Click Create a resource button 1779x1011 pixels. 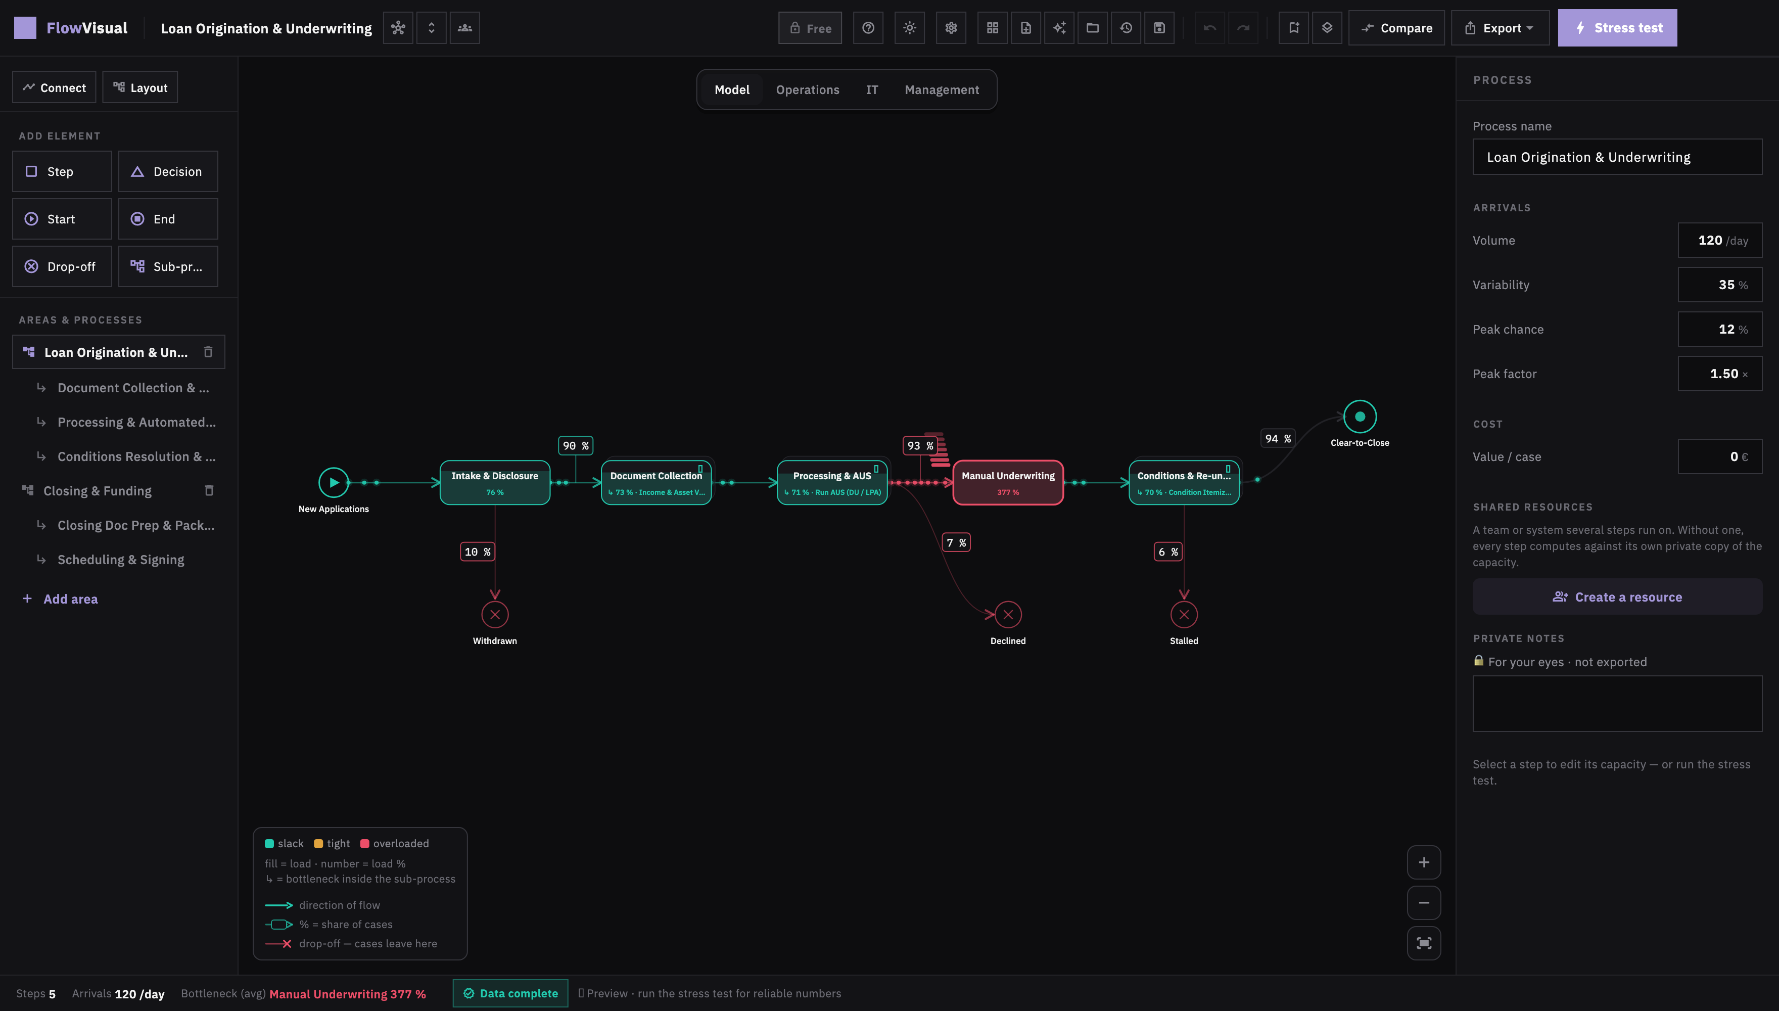(x=1617, y=597)
